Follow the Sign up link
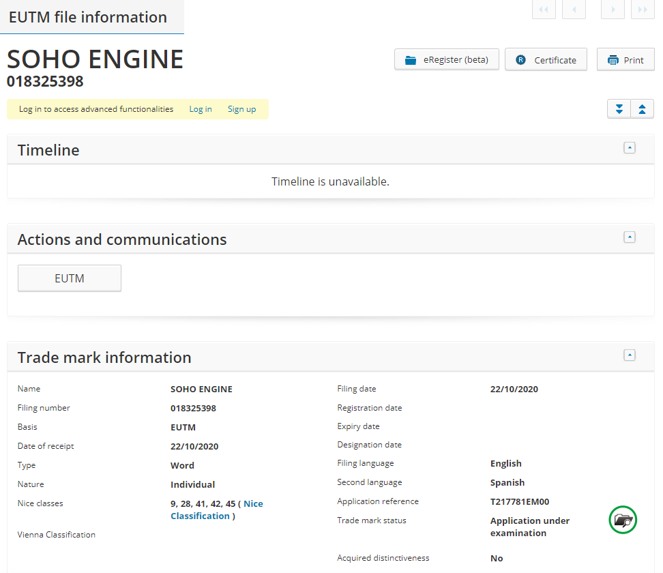 242,109
